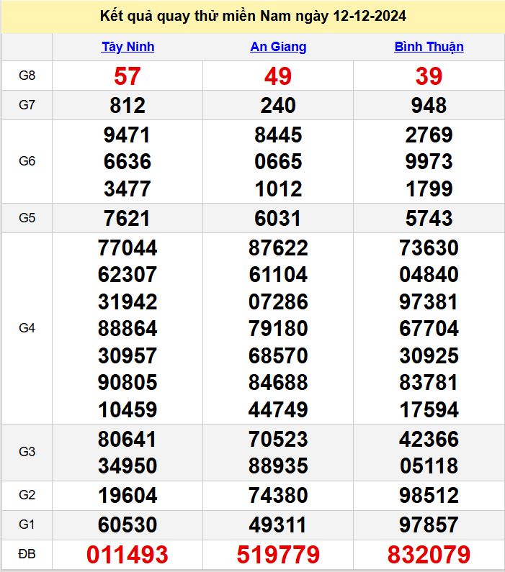Click the G4 number 10459
Viewport: 505px width, 572px height.
point(128,409)
